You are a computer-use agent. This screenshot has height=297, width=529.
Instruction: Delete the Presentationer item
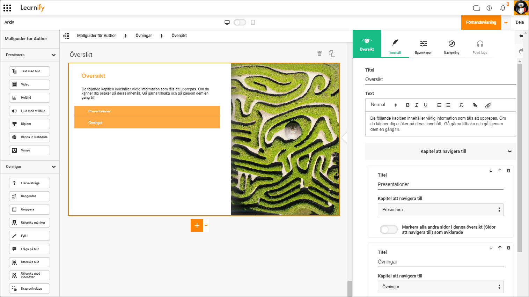click(x=508, y=171)
